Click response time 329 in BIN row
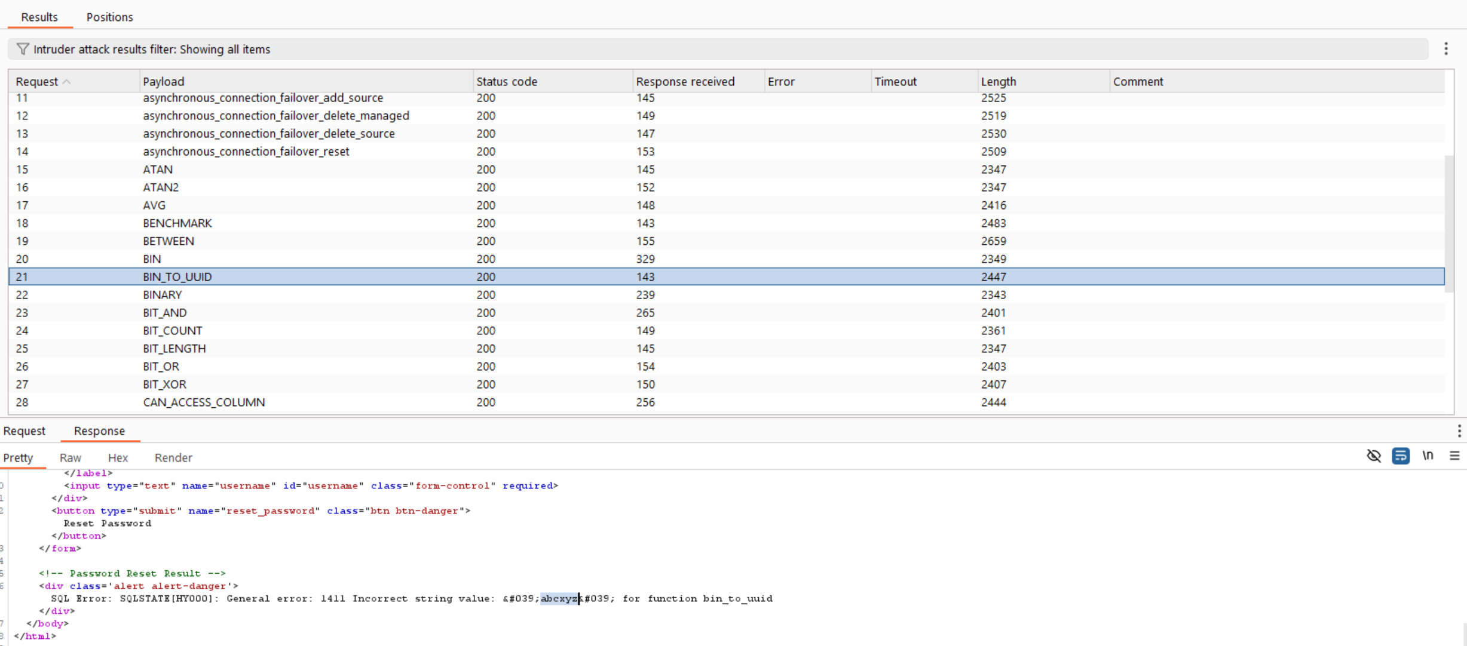This screenshot has height=646, width=1467. [x=645, y=259]
